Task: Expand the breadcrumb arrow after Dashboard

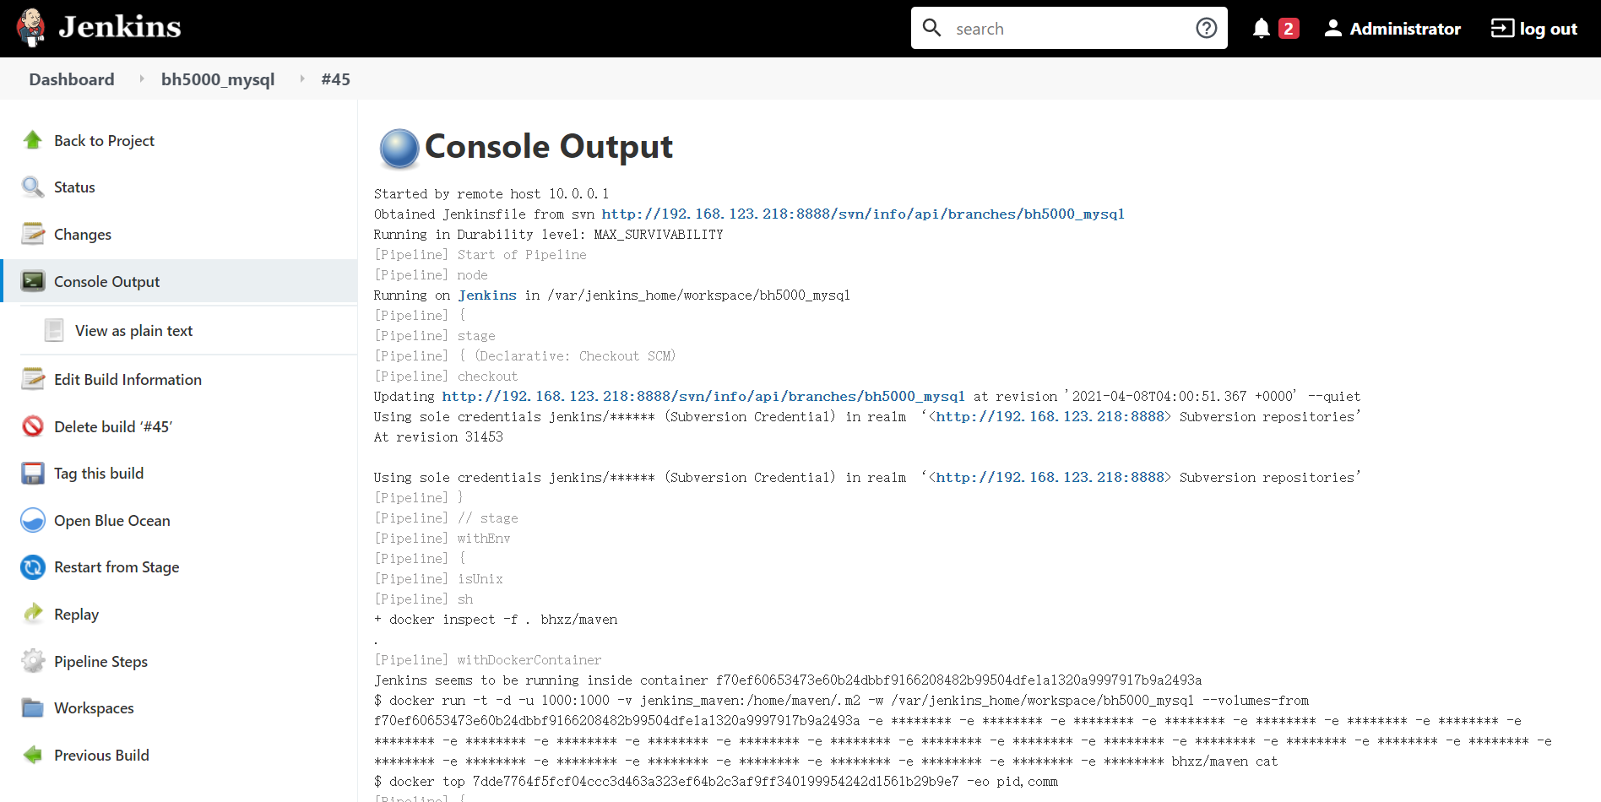Action: pos(141,79)
